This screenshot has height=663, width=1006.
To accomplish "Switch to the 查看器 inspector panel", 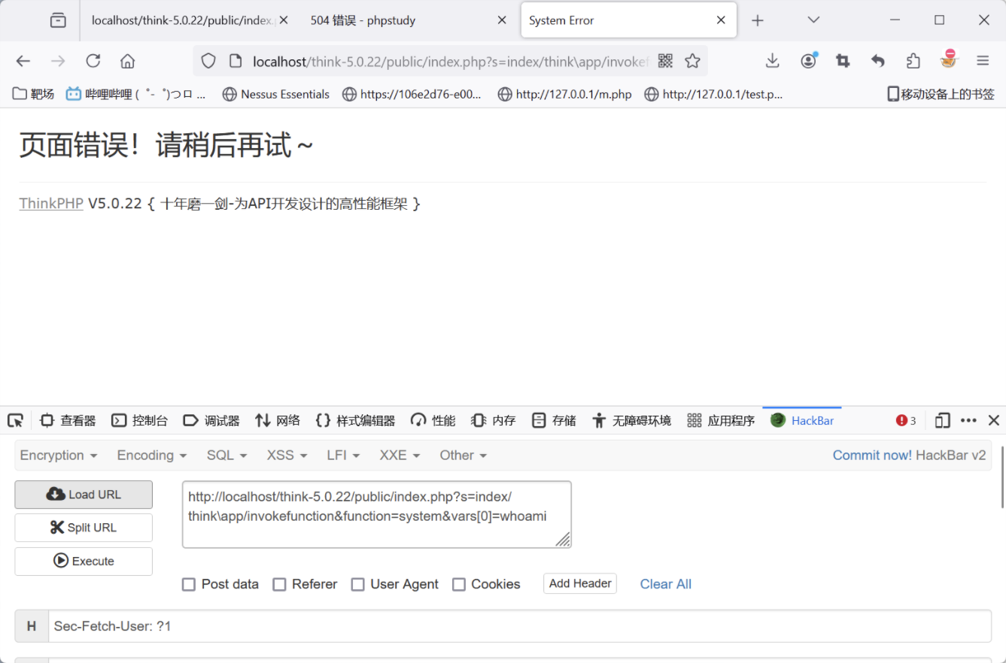I will pyautogui.click(x=68, y=420).
